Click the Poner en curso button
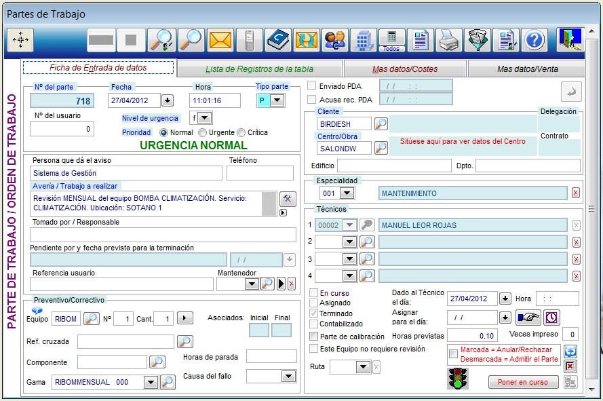This screenshot has width=603, height=401. [523, 382]
